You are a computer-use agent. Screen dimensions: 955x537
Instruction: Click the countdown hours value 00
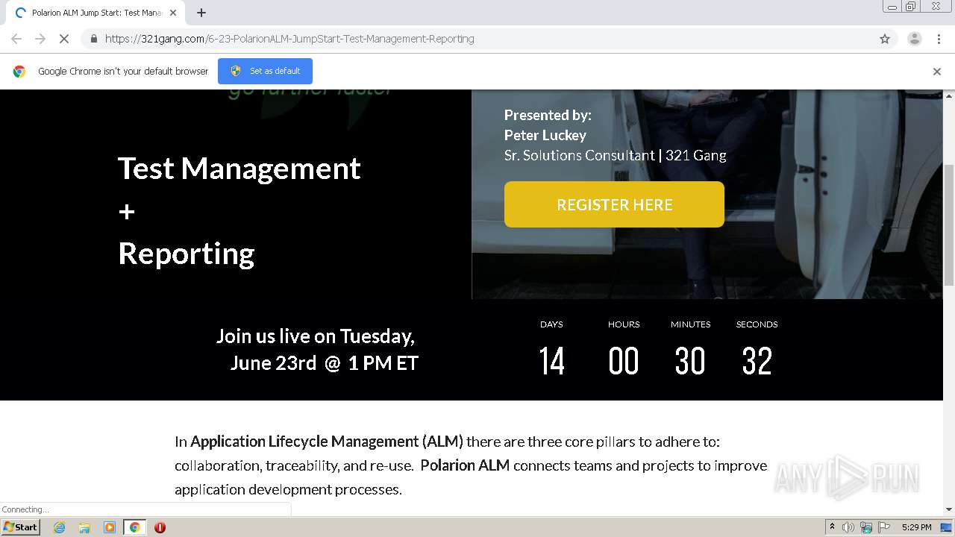pos(624,361)
